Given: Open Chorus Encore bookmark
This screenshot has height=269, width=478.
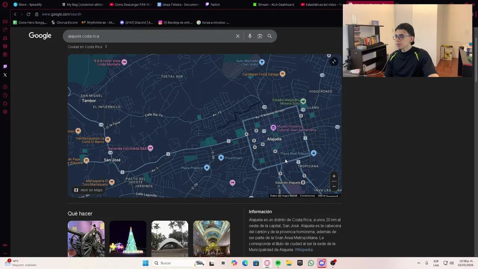Looking at the screenshot, I should click(64, 22).
